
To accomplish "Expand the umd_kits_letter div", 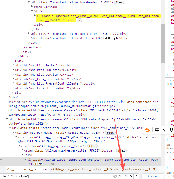I will [x=13, y=65].
